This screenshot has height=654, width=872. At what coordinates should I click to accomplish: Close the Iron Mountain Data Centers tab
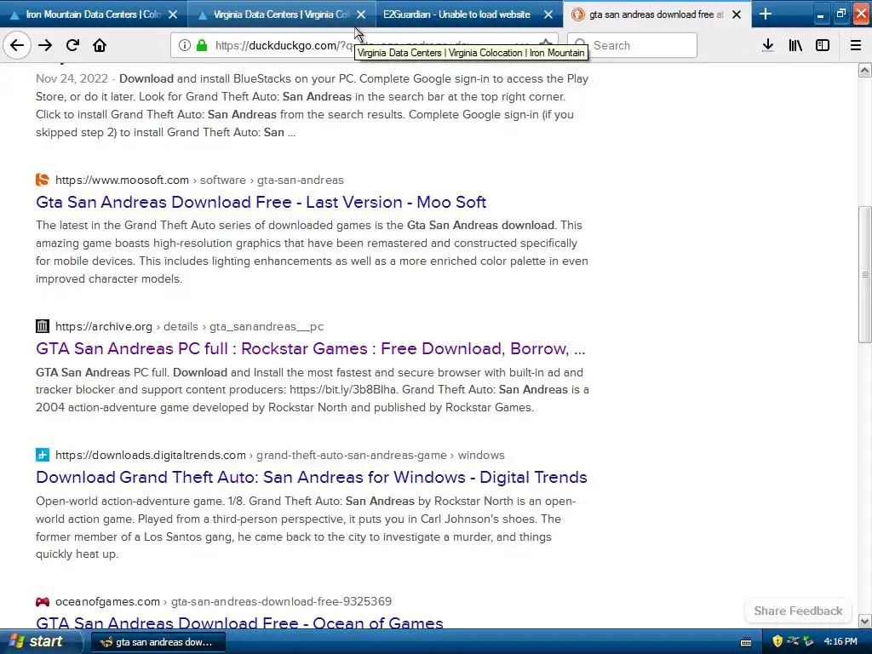point(173,14)
